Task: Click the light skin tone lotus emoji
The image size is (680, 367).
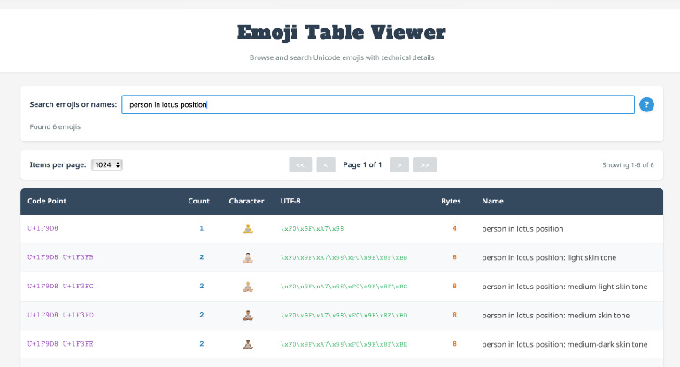Action: pyautogui.click(x=248, y=257)
